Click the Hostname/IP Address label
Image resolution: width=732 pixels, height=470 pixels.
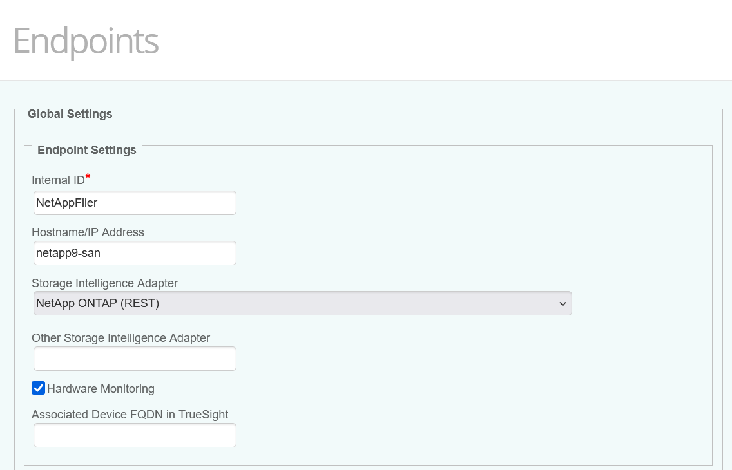[x=88, y=232]
